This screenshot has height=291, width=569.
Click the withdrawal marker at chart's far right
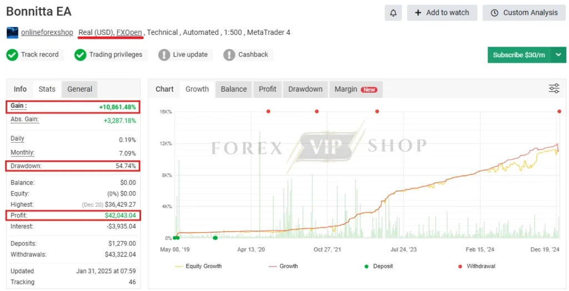[559, 112]
